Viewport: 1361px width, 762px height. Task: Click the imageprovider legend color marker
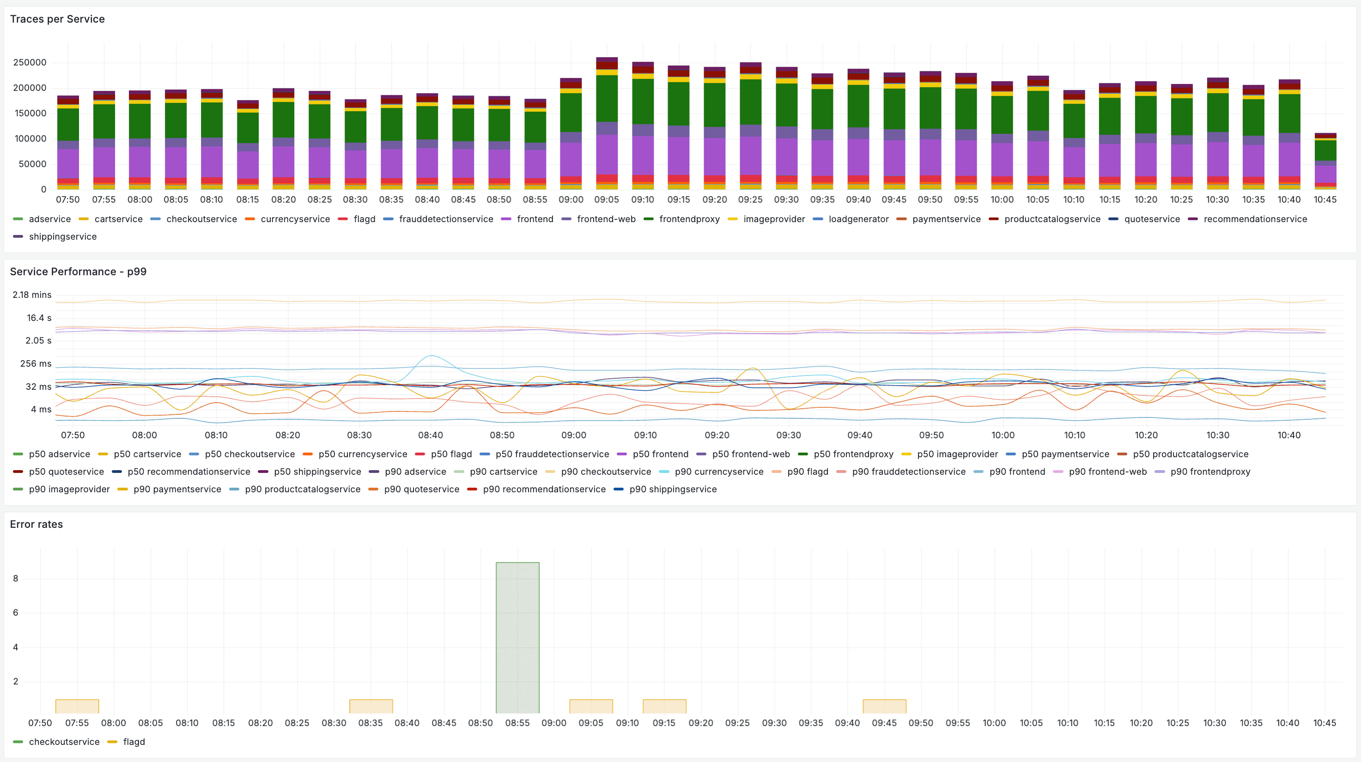[732, 219]
